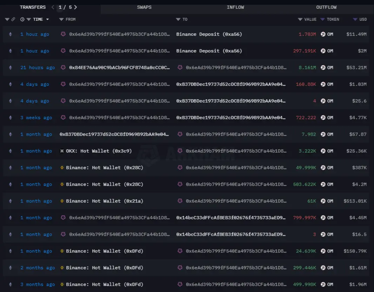Click the USD amount $513.01K
This screenshot has width=374, height=292.
click(355, 201)
